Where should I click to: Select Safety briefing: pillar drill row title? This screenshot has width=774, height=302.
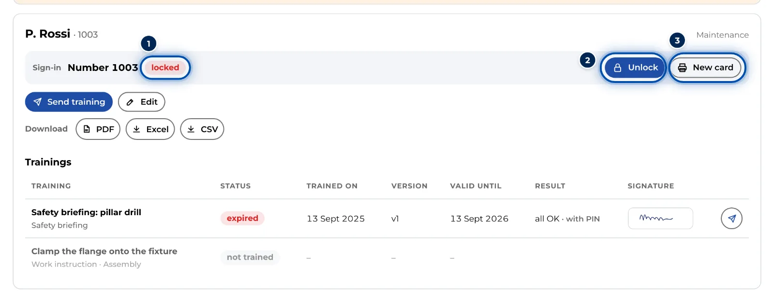pyautogui.click(x=86, y=212)
